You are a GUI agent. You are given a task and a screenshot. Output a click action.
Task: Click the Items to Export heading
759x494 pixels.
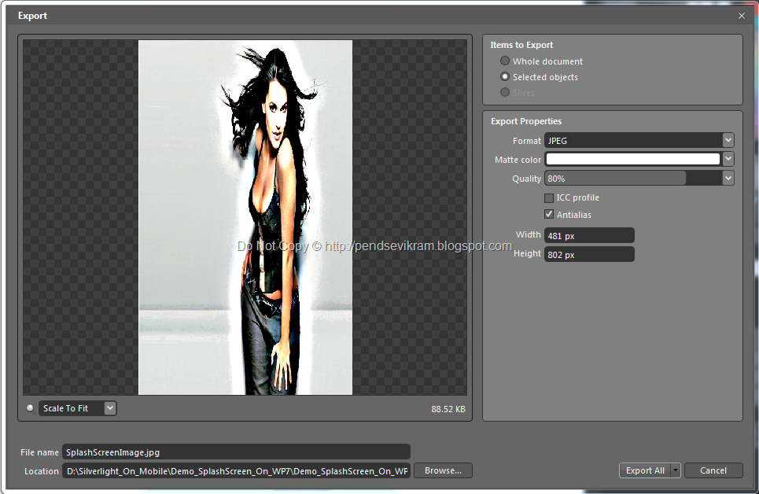coord(521,45)
